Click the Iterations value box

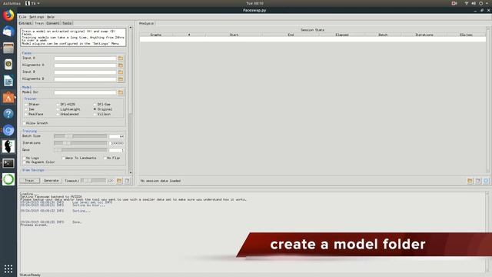coord(116,143)
